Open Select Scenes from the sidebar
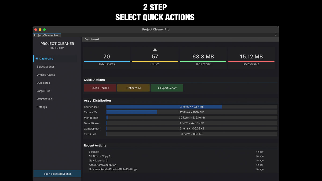 click(45, 67)
